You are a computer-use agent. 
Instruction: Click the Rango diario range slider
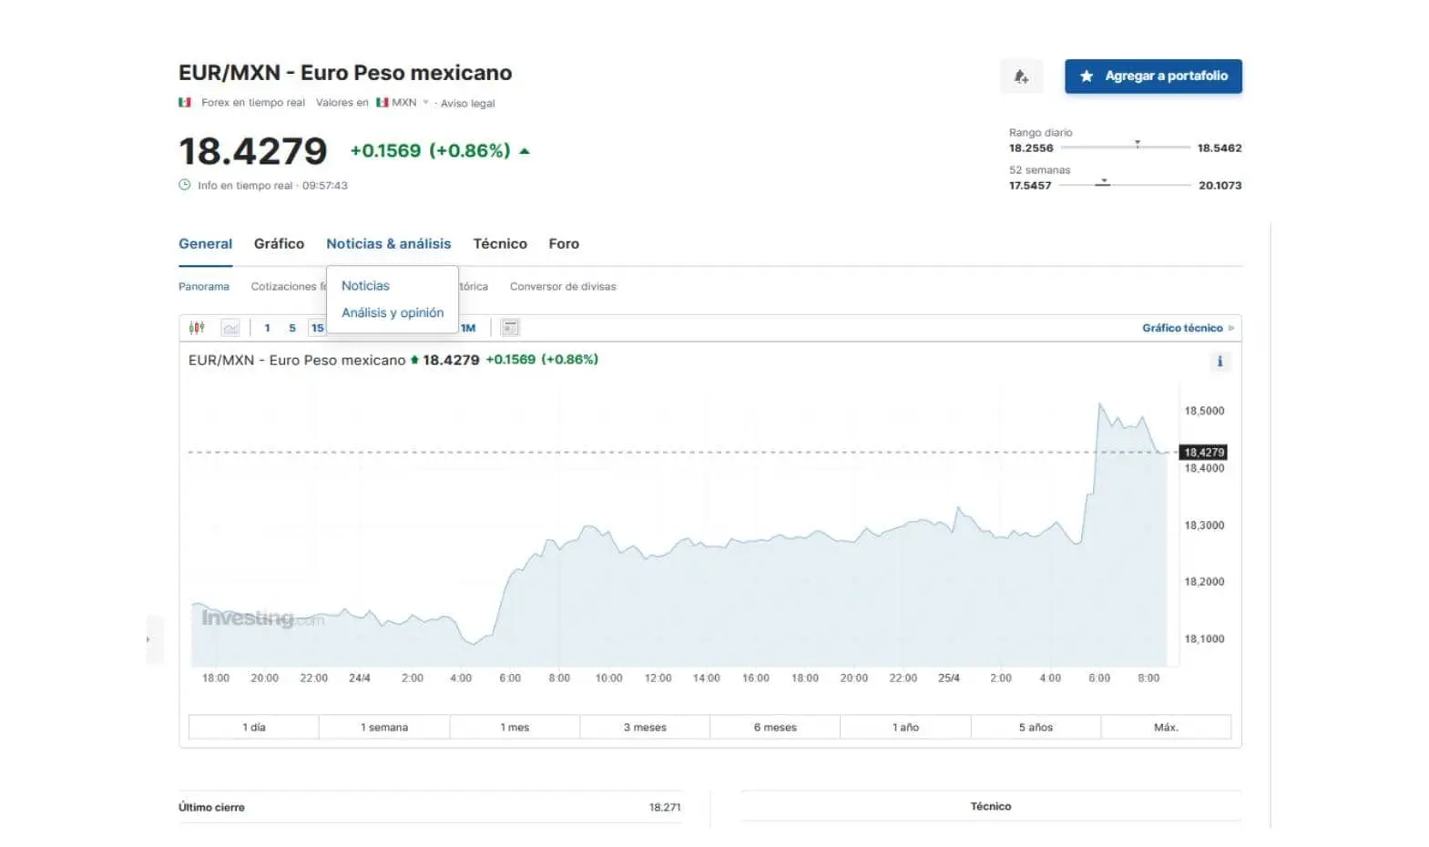(1126, 147)
